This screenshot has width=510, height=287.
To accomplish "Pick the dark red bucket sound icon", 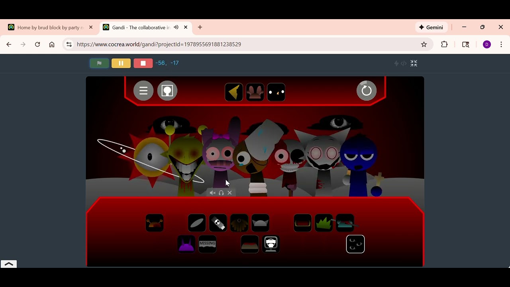I will pyautogui.click(x=302, y=223).
